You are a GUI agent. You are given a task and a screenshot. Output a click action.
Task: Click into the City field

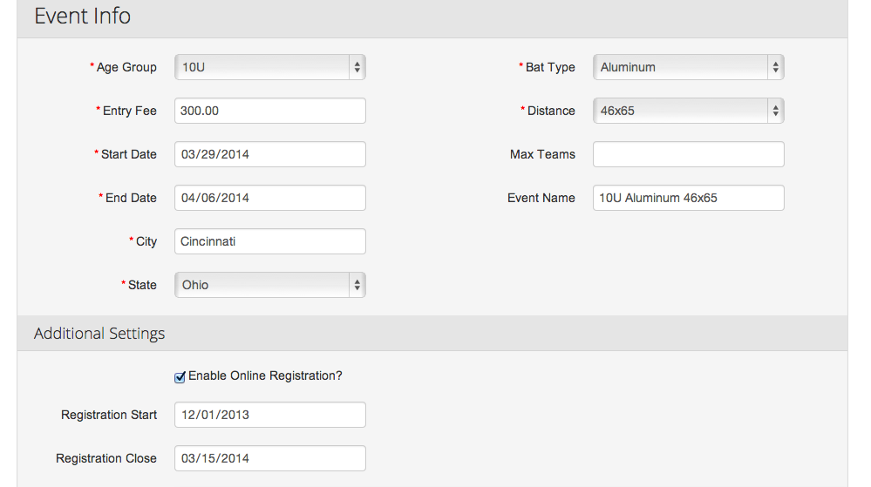click(270, 241)
